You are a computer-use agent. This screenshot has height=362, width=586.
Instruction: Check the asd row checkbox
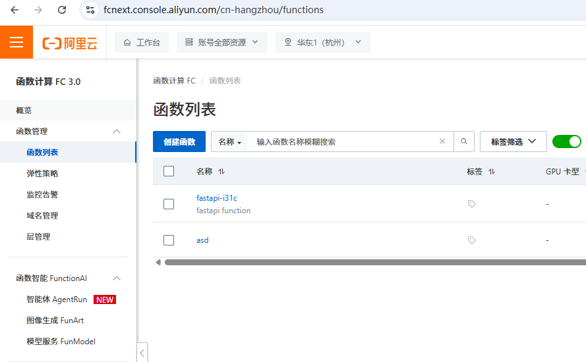(x=169, y=240)
